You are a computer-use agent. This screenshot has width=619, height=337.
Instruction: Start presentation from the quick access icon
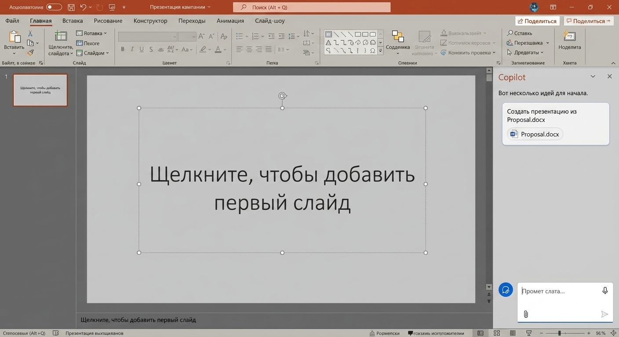[112, 7]
